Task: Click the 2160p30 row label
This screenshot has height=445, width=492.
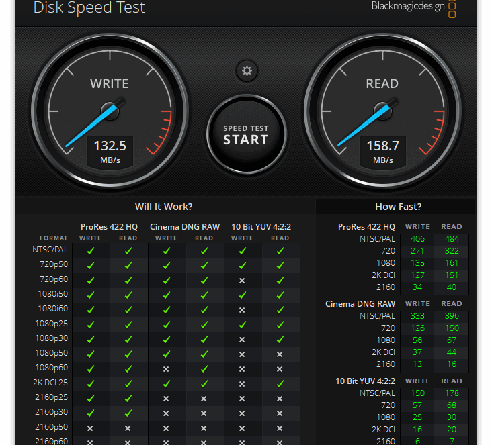Action: [52, 412]
